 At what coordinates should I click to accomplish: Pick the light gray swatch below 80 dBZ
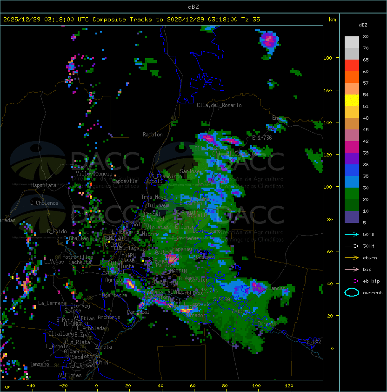[352, 42]
